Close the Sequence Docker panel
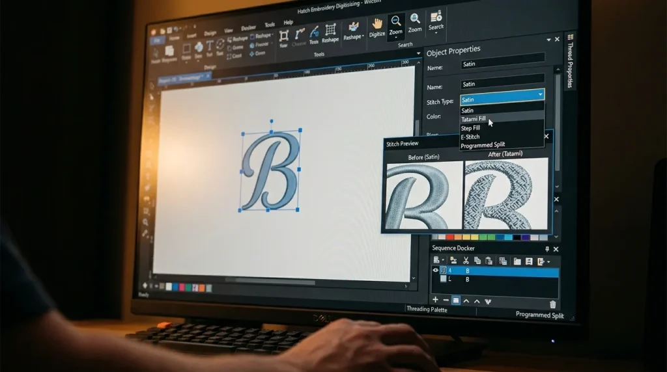Viewport: 667px width, 372px height. pyautogui.click(x=556, y=249)
